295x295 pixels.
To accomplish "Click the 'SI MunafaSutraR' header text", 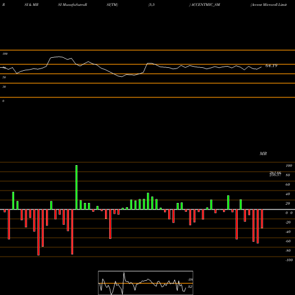I will point(73,5).
